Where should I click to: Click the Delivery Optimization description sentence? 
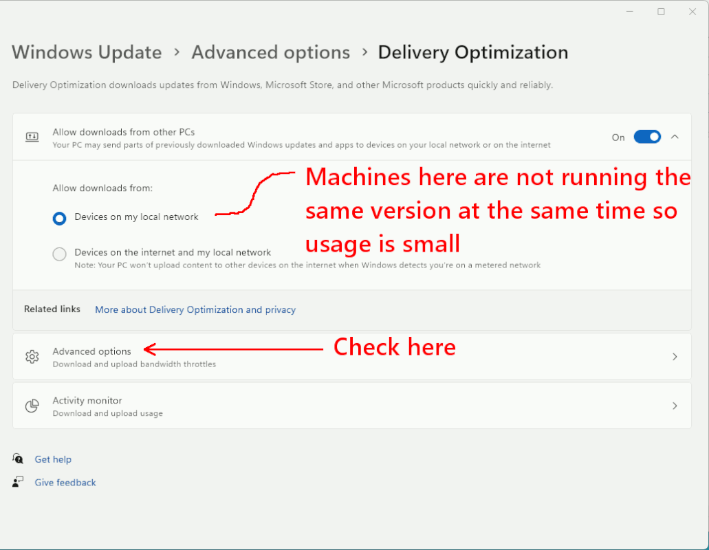click(283, 85)
